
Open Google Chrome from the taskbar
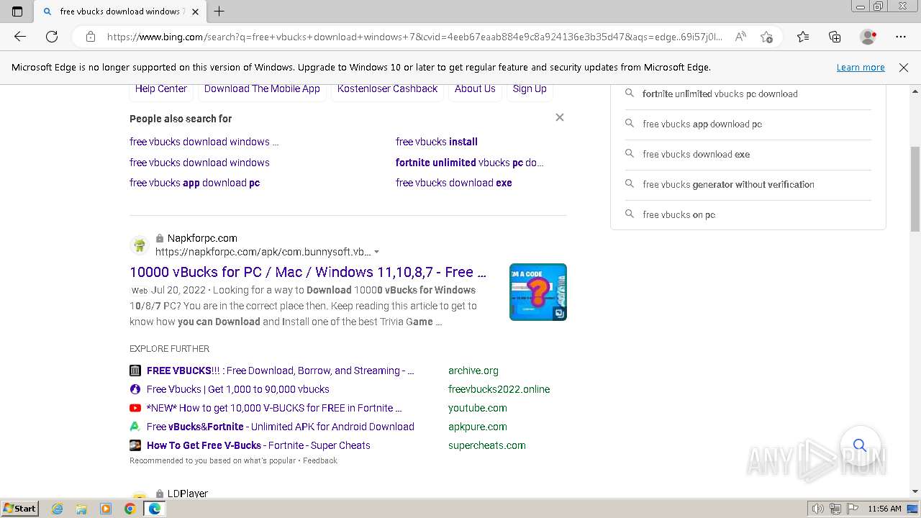point(130,509)
